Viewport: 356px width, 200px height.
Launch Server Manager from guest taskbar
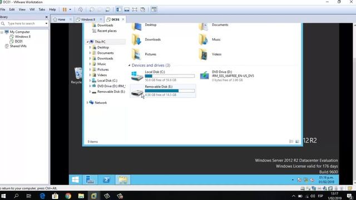[x=90, y=180]
